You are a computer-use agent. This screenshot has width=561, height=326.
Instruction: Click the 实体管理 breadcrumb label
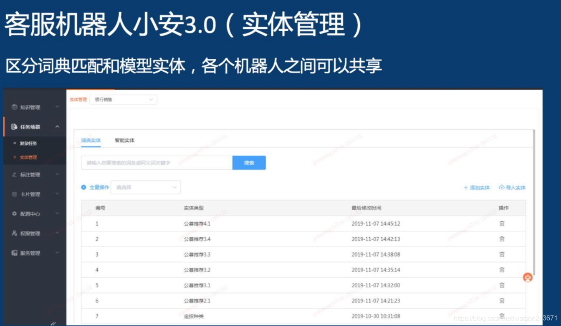(78, 100)
